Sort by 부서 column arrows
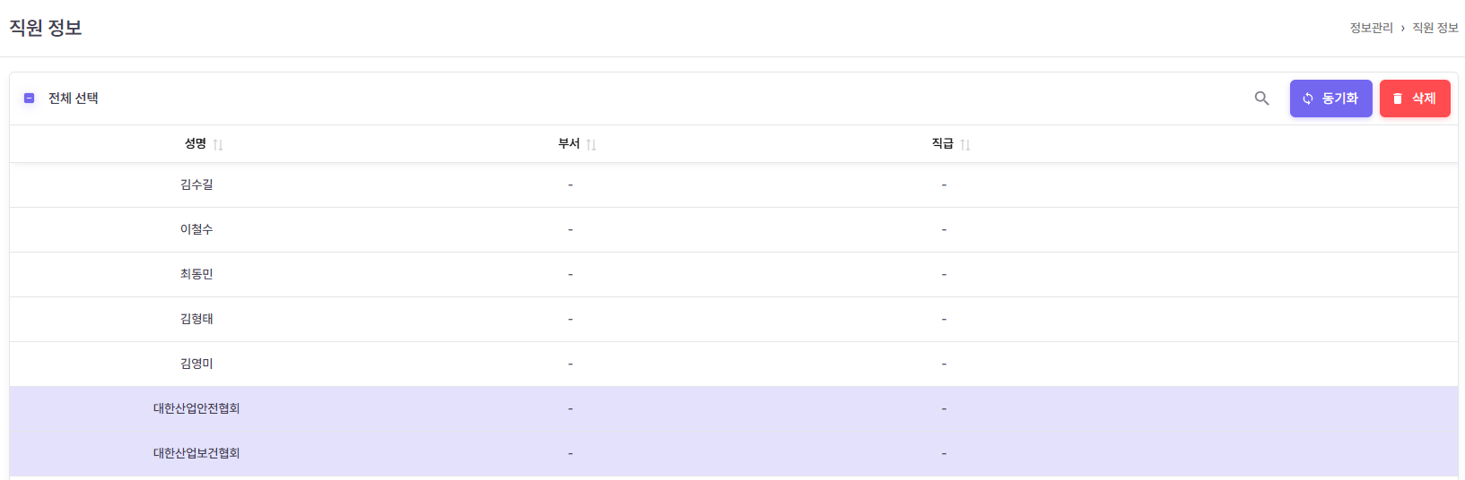Image resolution: width=1465 pixels, height=480 pixels. coord(591,145)
